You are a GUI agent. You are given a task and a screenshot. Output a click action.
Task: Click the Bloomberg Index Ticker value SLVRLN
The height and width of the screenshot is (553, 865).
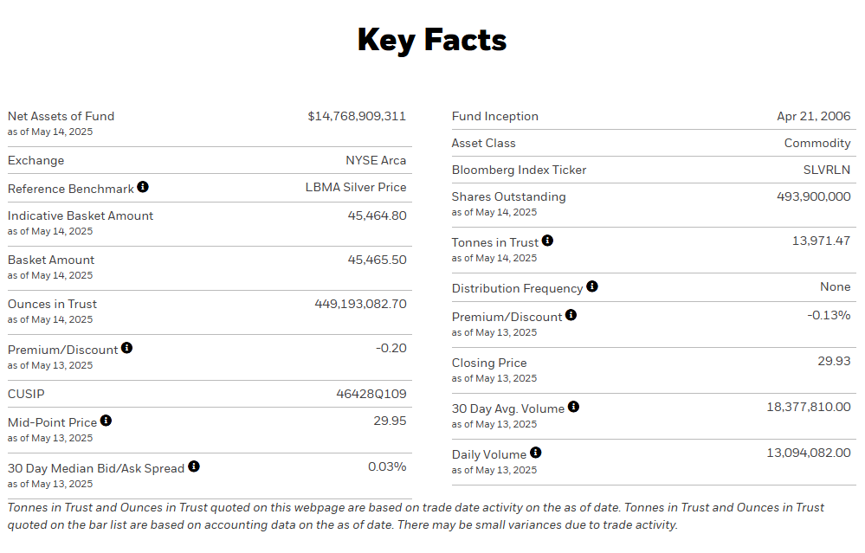827,170
